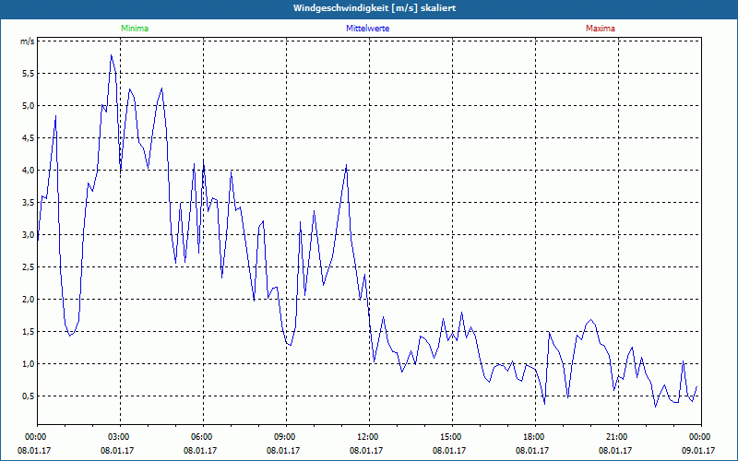738x461 pixels.
Task: Click the 21:00 time axis label
Action: [x=618, y=437]
